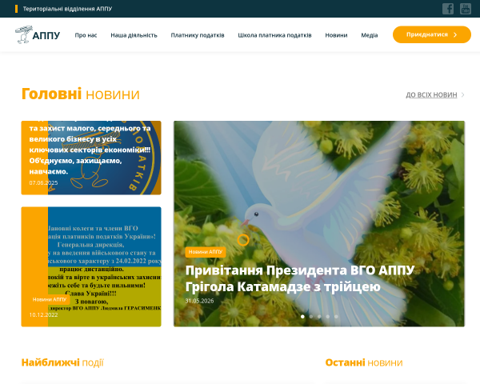Select fifth slider pagination dot
480x384 pixels.
pos(336,316)
